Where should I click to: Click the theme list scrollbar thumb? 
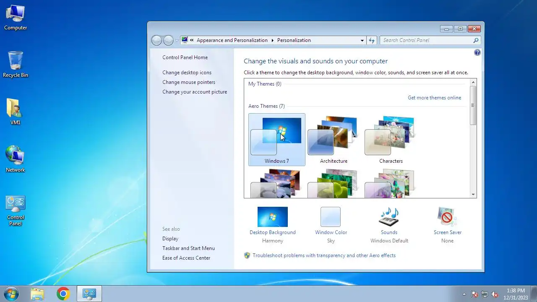click(473, 105)
